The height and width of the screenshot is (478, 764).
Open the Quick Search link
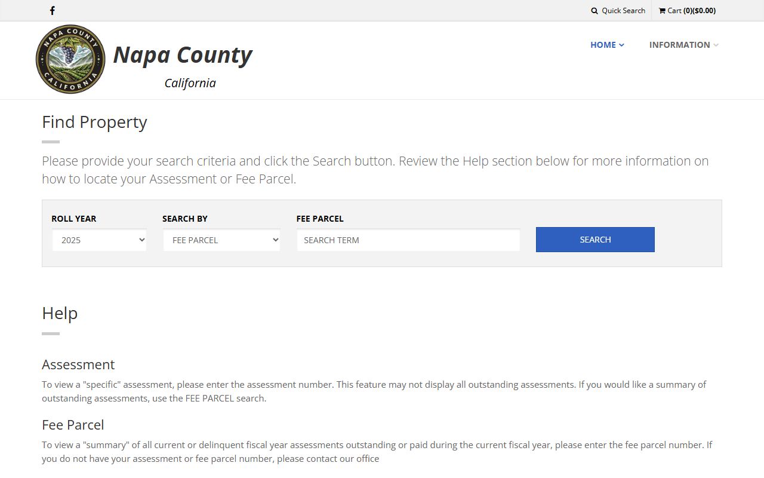[x=618, y=11]
